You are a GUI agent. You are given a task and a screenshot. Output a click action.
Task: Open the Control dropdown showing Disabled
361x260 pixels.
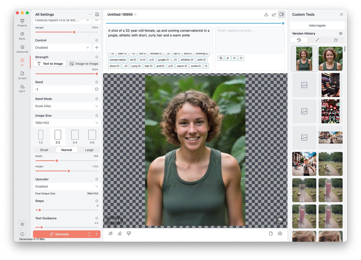[62, 47]
